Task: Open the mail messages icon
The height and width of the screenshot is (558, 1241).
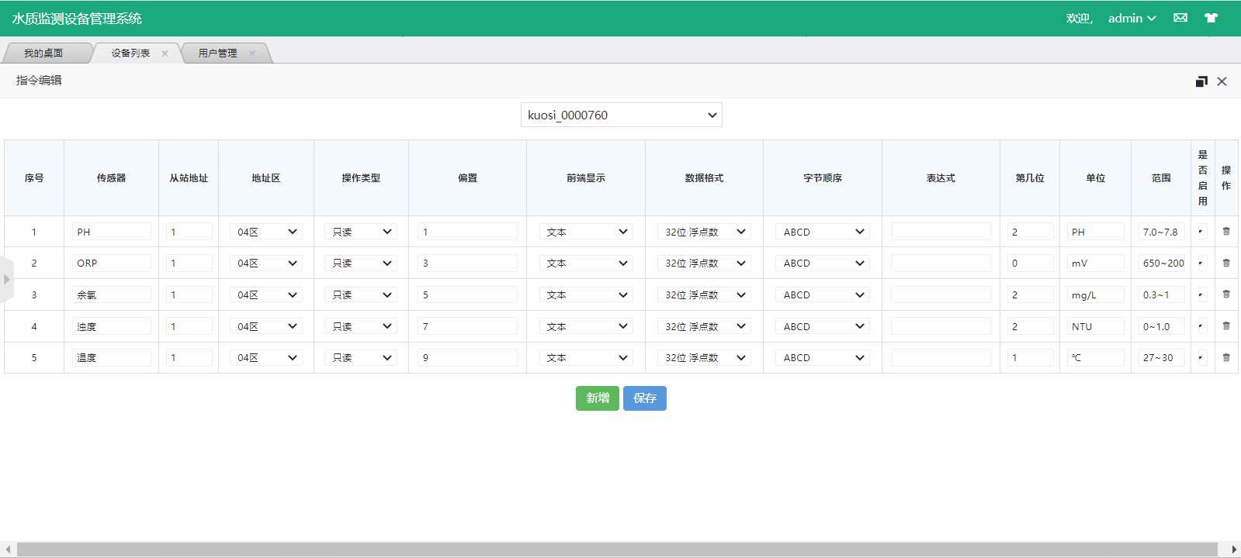Action: point(1180,18)
